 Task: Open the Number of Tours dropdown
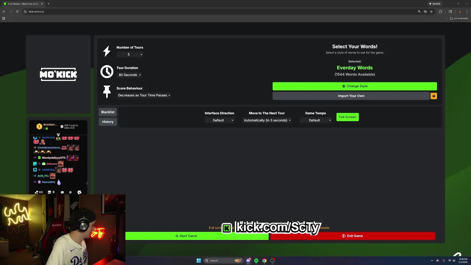pyautogui.click(x=130, y=54)
